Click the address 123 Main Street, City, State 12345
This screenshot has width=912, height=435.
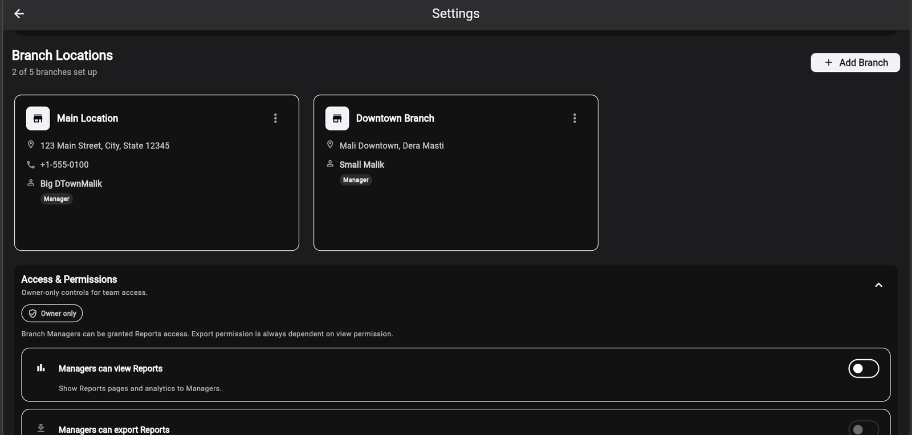pos(105,146)
